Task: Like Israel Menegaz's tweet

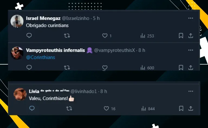Action: point(105,36)
